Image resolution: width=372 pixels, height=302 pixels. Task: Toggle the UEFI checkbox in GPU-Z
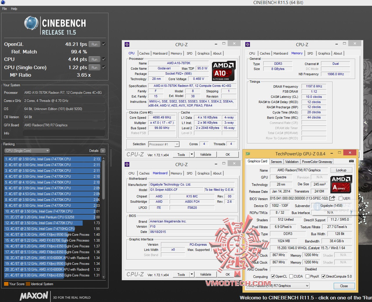[x=340, y=199]
